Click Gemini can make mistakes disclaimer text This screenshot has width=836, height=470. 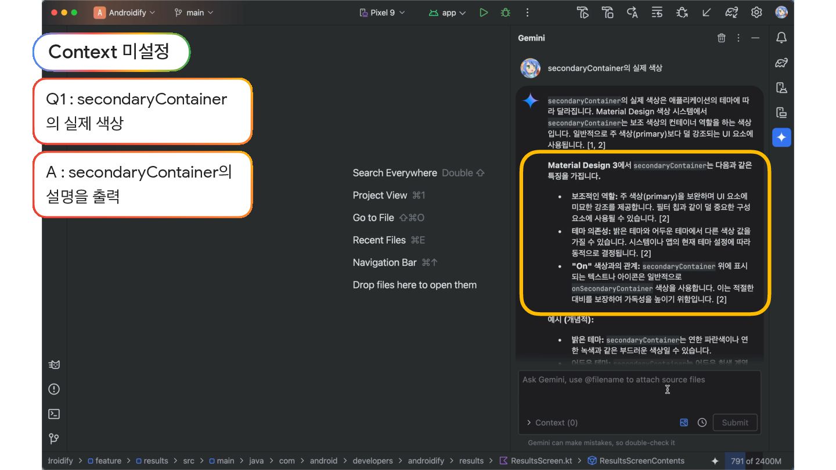(601, 443)
